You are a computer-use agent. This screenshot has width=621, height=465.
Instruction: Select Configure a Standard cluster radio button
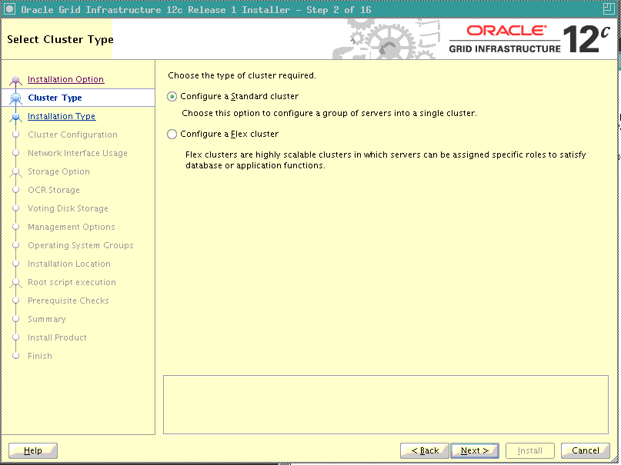[x=172, y=97]
